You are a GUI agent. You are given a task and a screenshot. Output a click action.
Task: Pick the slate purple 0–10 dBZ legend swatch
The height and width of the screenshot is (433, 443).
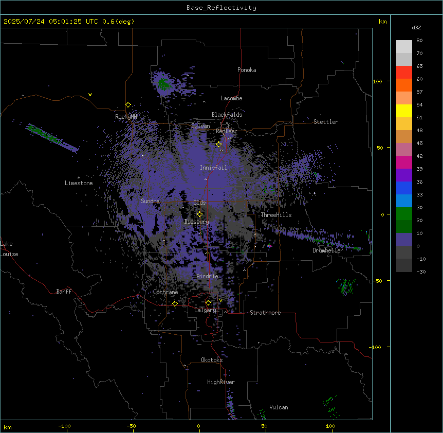(x=404, y=240)
